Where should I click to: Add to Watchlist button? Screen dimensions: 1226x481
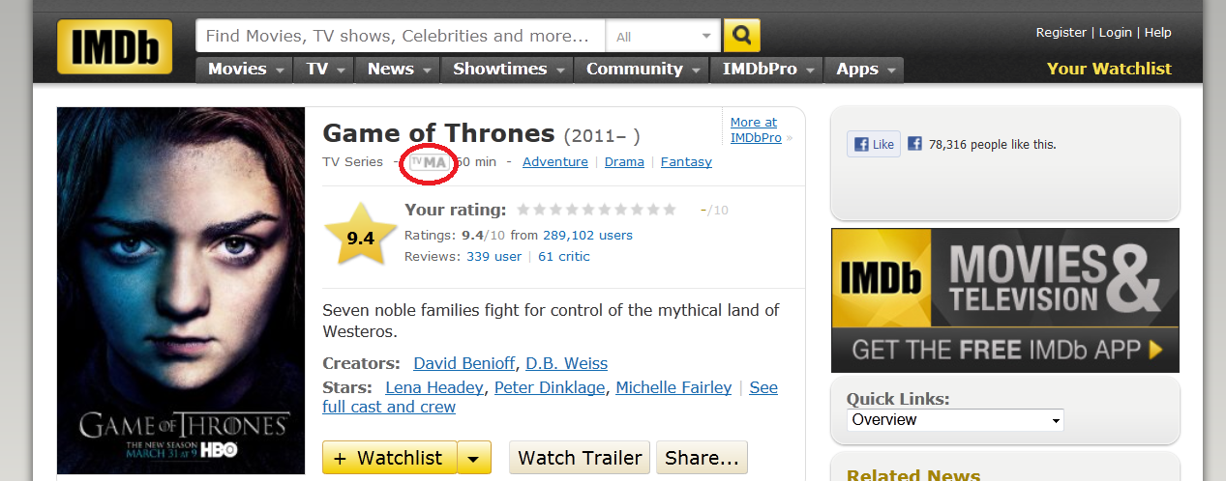[389, 458]
